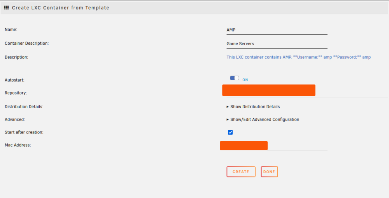Uncheck the Start after creation checkbox

230,132
